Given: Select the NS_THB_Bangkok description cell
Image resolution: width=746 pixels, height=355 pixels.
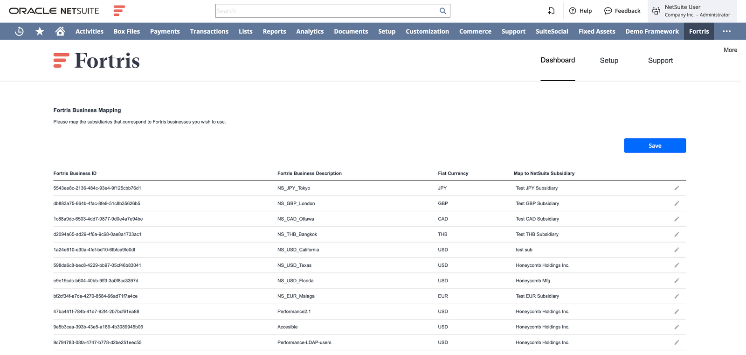Looking at the screenshot, I should 297,234.
